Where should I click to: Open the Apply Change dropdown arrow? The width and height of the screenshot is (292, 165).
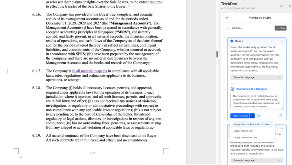click(252, 116)
